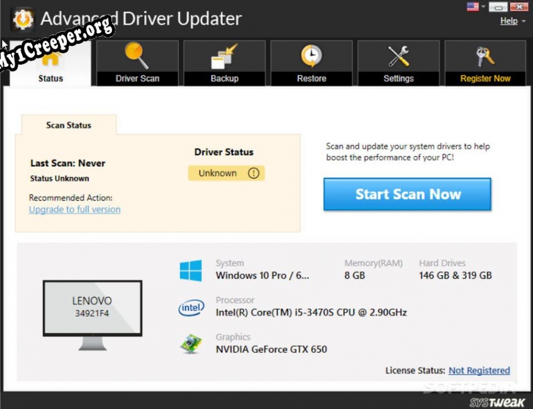Open the Settings tools icon

(399, 56)
